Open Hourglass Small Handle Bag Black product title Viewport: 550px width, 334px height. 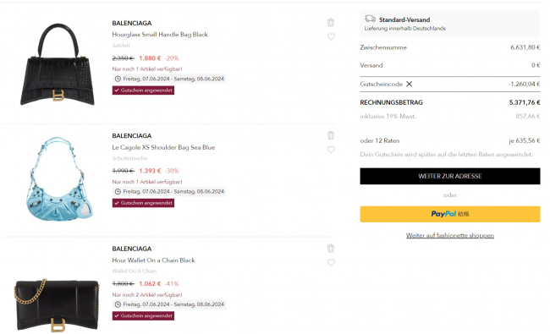[x=160, y=35]
